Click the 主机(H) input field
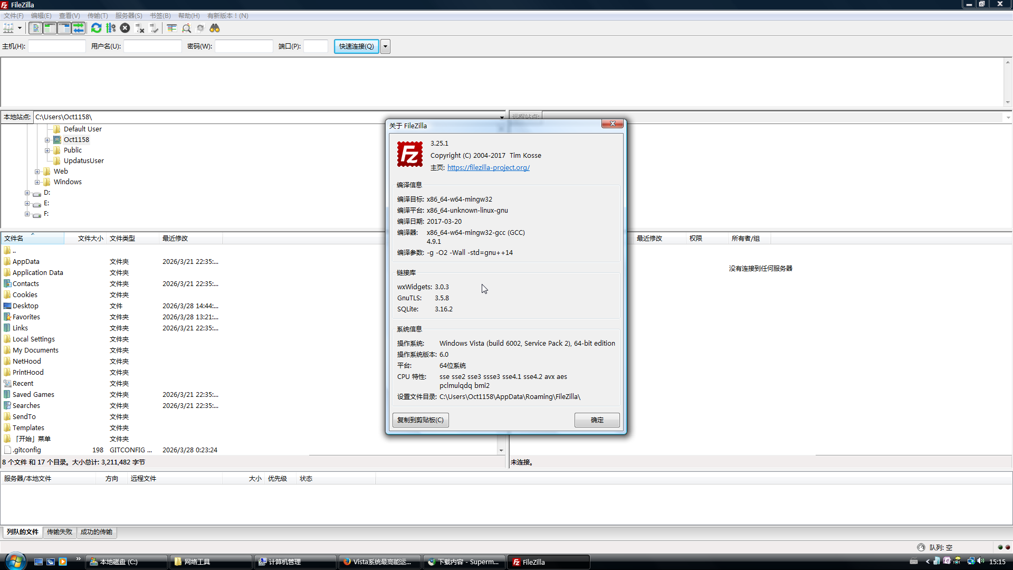Image resolution: width=1013 pixels, height=570 pixels. (57, 46)
